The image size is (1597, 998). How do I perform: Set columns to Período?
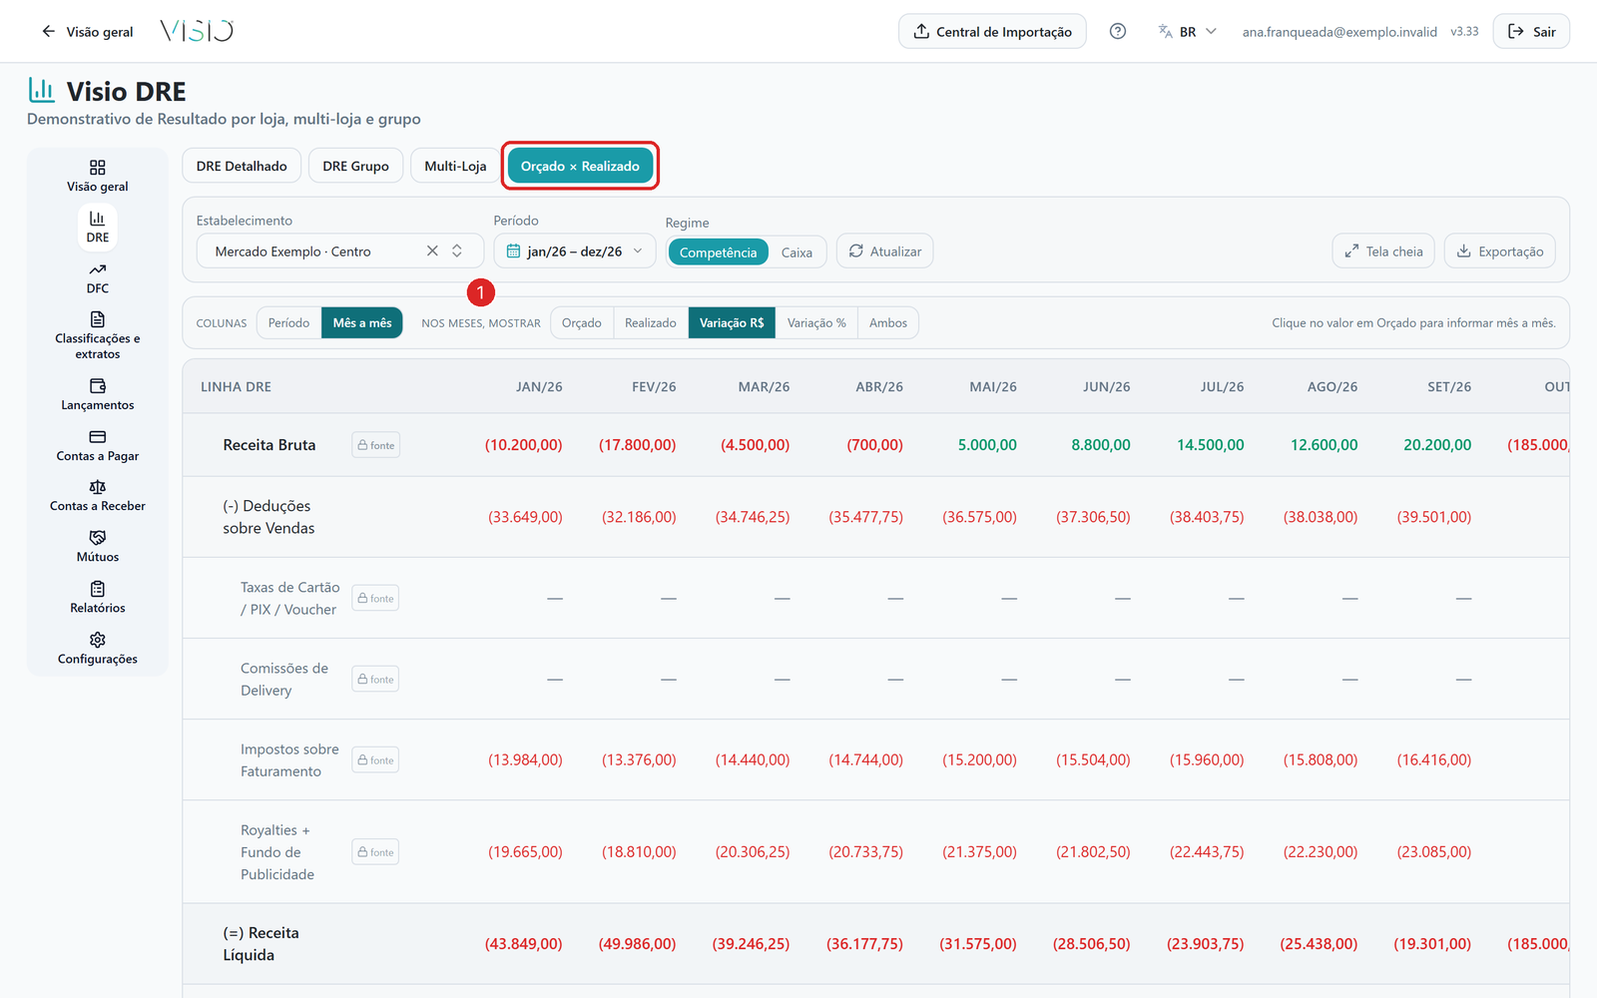288,322
